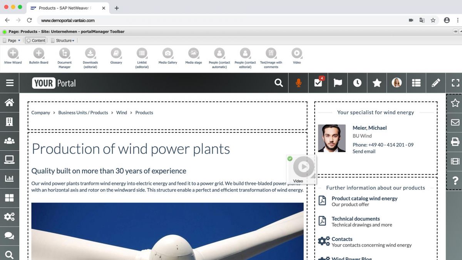Click the YOUR Portal logo
The height and width of the screenshot is (260, 462).
(x=54, y=83)
